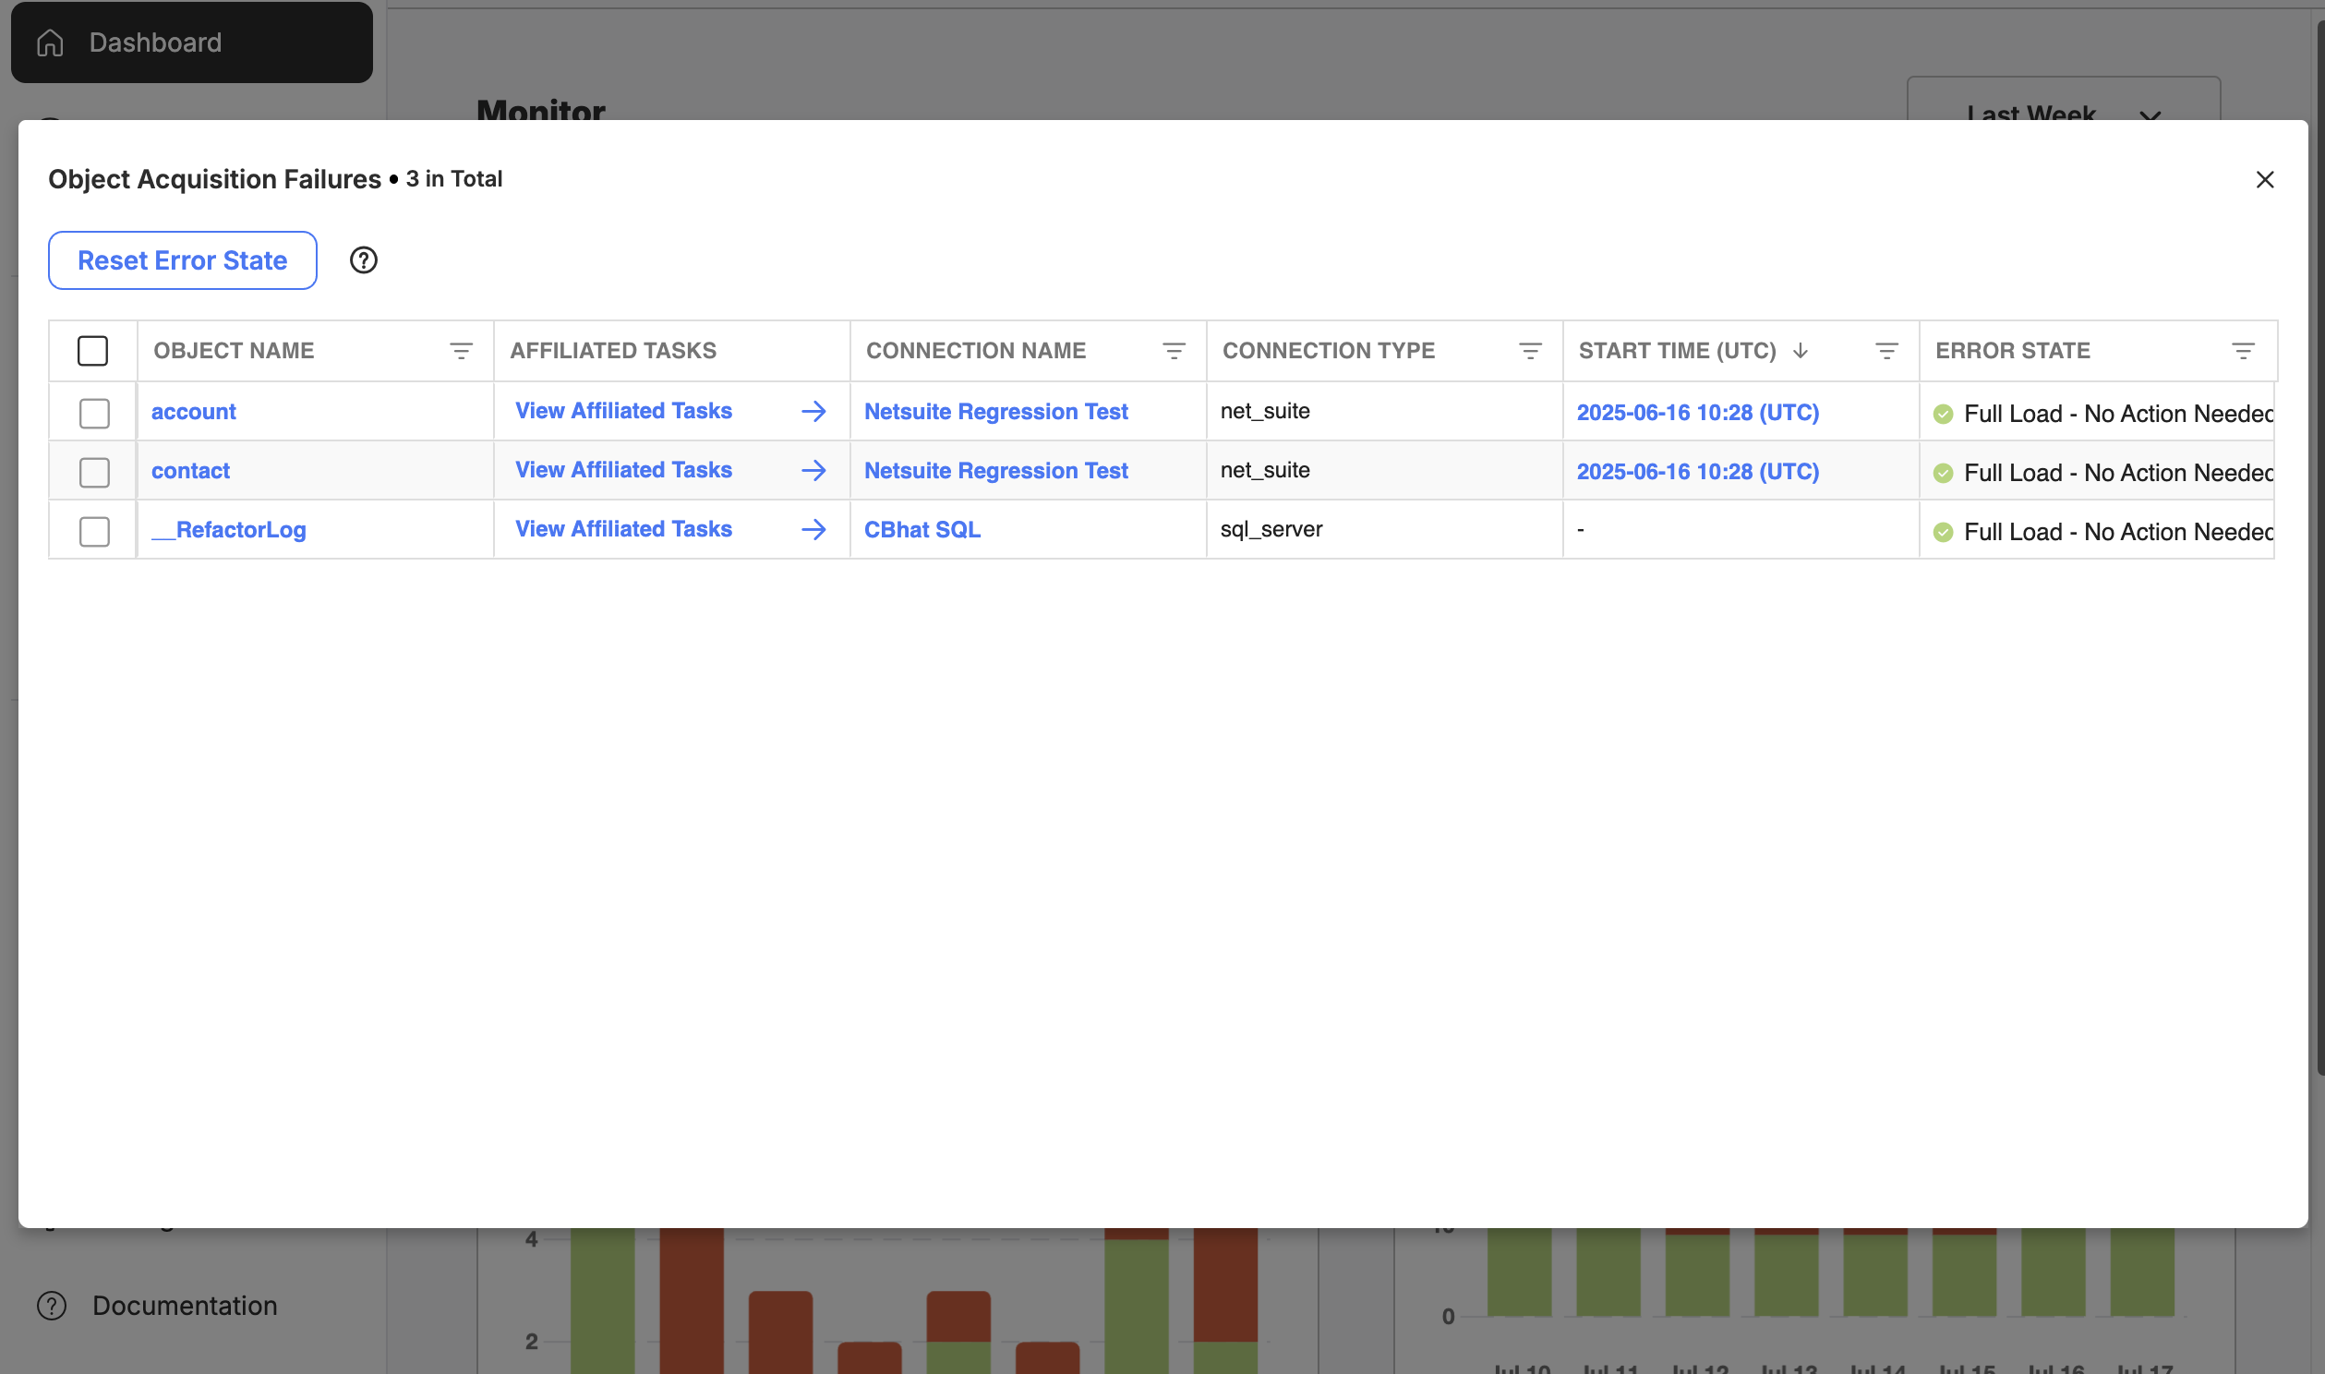Toggle the select-all checkbox in table header
This screenshot has height=1374, width=2325.
[x=92, y=351]
